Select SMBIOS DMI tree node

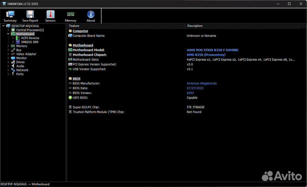tap(30, 42)
